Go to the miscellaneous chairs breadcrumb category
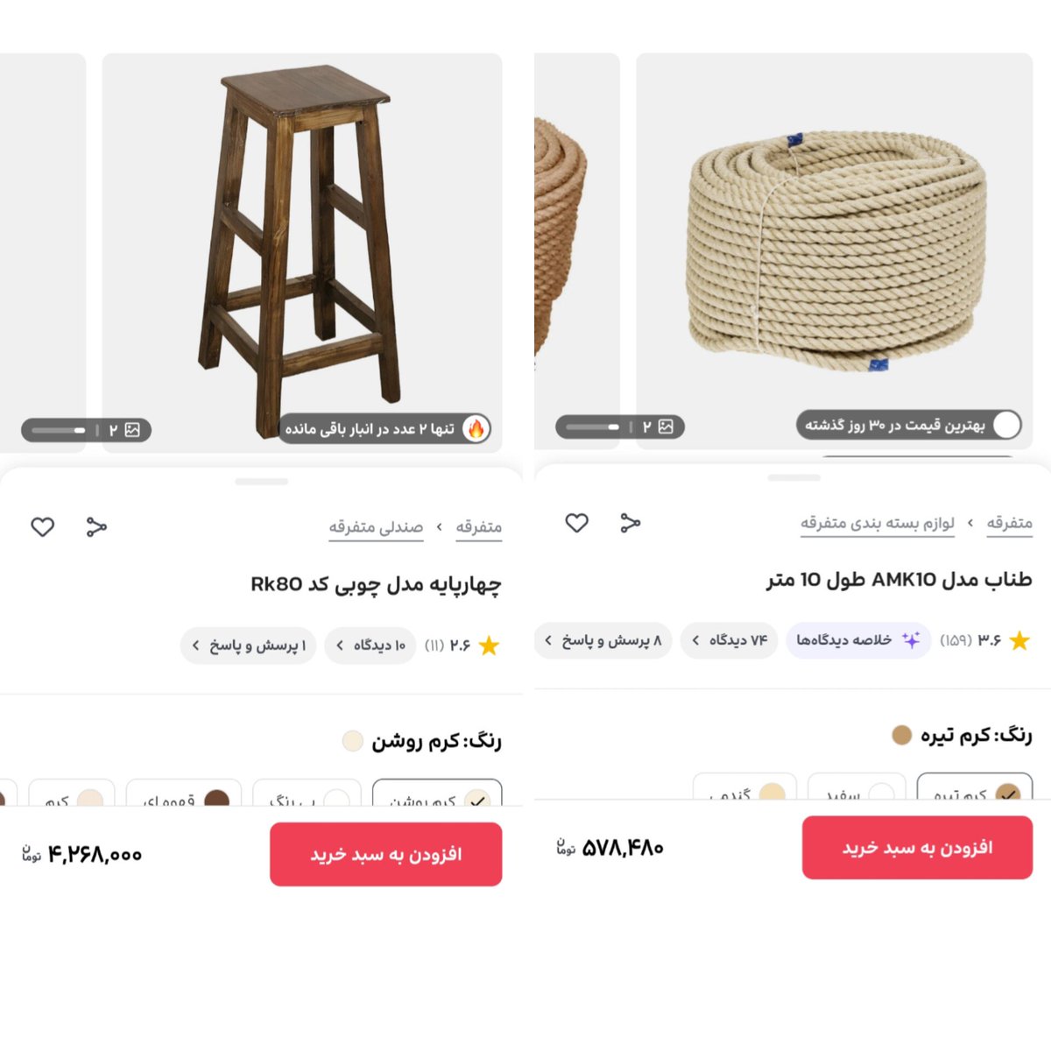Viewport: 1051px width, 1051px height. (376, 526)
